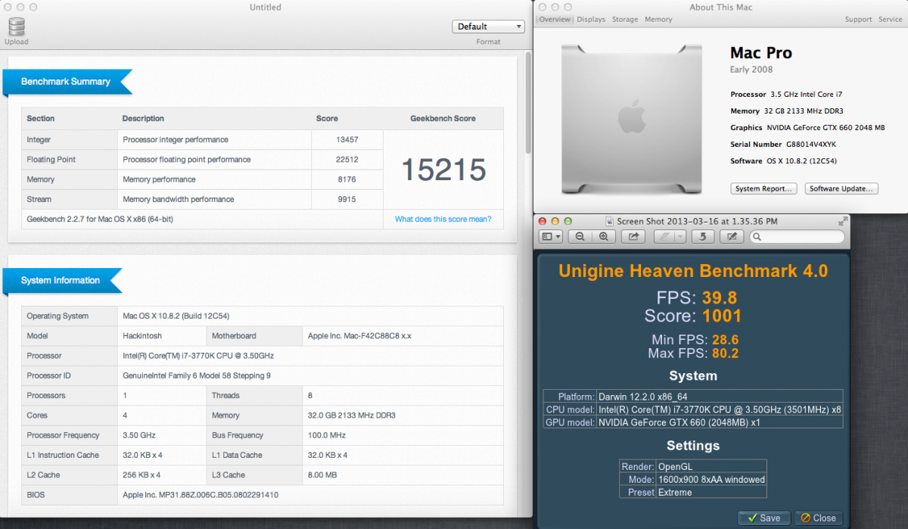Click the Software Update button
The width and height of the screenshot is (908, 529).
tap(841, 188)
